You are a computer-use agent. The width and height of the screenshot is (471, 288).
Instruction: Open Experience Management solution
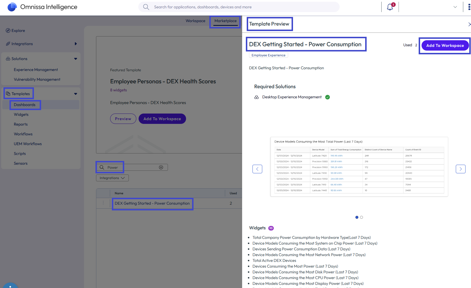tap(36, 70)
